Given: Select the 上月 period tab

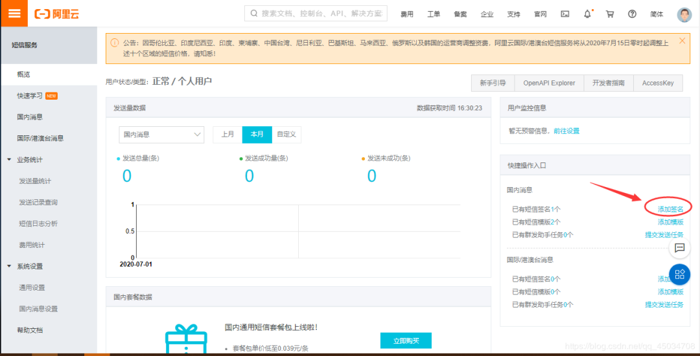Looking at the screenshot, I should [x=227, y=135].
